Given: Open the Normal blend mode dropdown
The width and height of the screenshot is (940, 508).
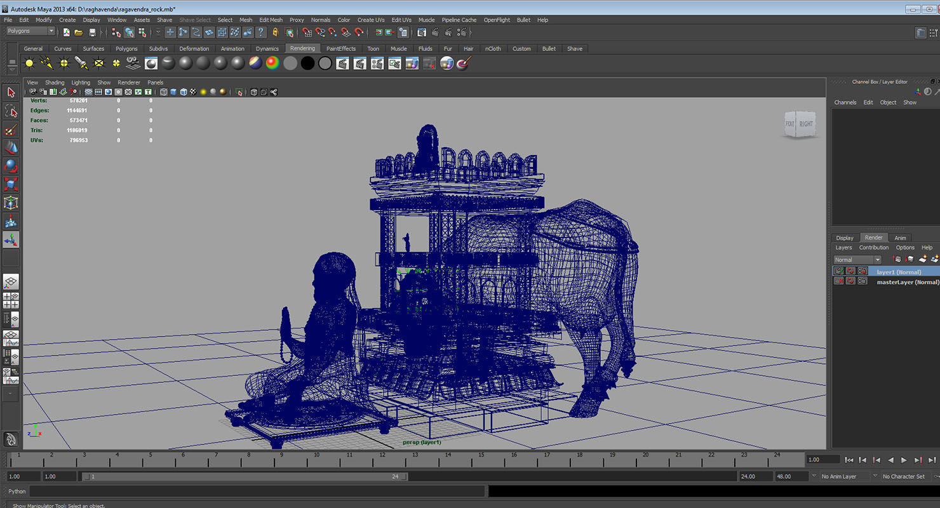Looking at the screenshot, I should [x=857, y=260].
